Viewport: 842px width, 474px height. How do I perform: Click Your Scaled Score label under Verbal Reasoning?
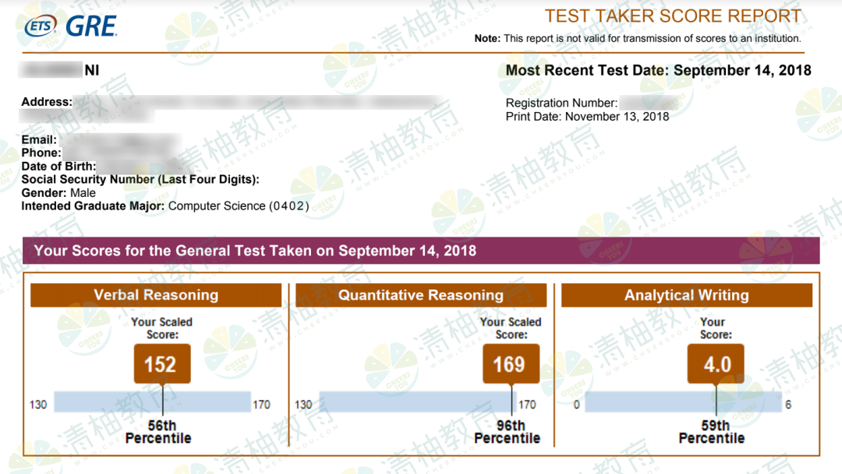pyautogui.click(x=161, y=328)
